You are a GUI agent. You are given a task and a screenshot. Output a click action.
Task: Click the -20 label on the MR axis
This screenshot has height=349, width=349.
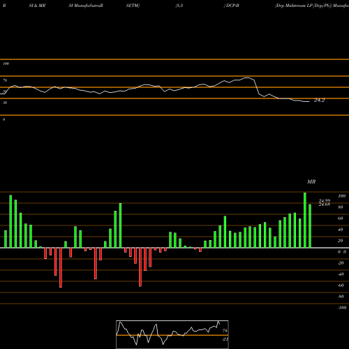click(341, 263)
